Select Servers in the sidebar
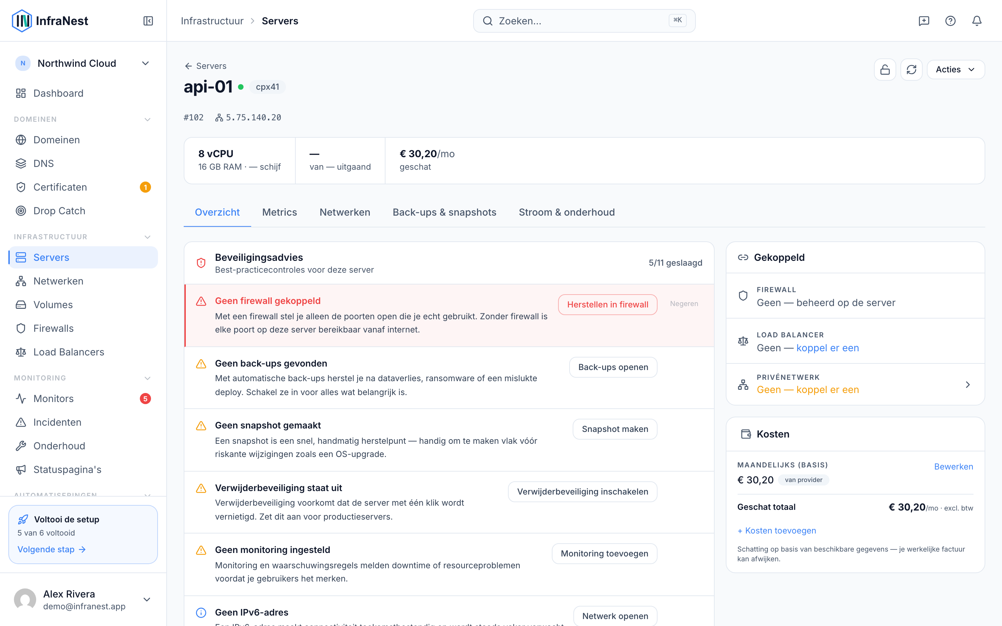The image size is (1002, 626). click(83, 257)
